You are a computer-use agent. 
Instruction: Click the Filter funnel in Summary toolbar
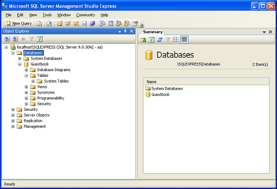168,40
